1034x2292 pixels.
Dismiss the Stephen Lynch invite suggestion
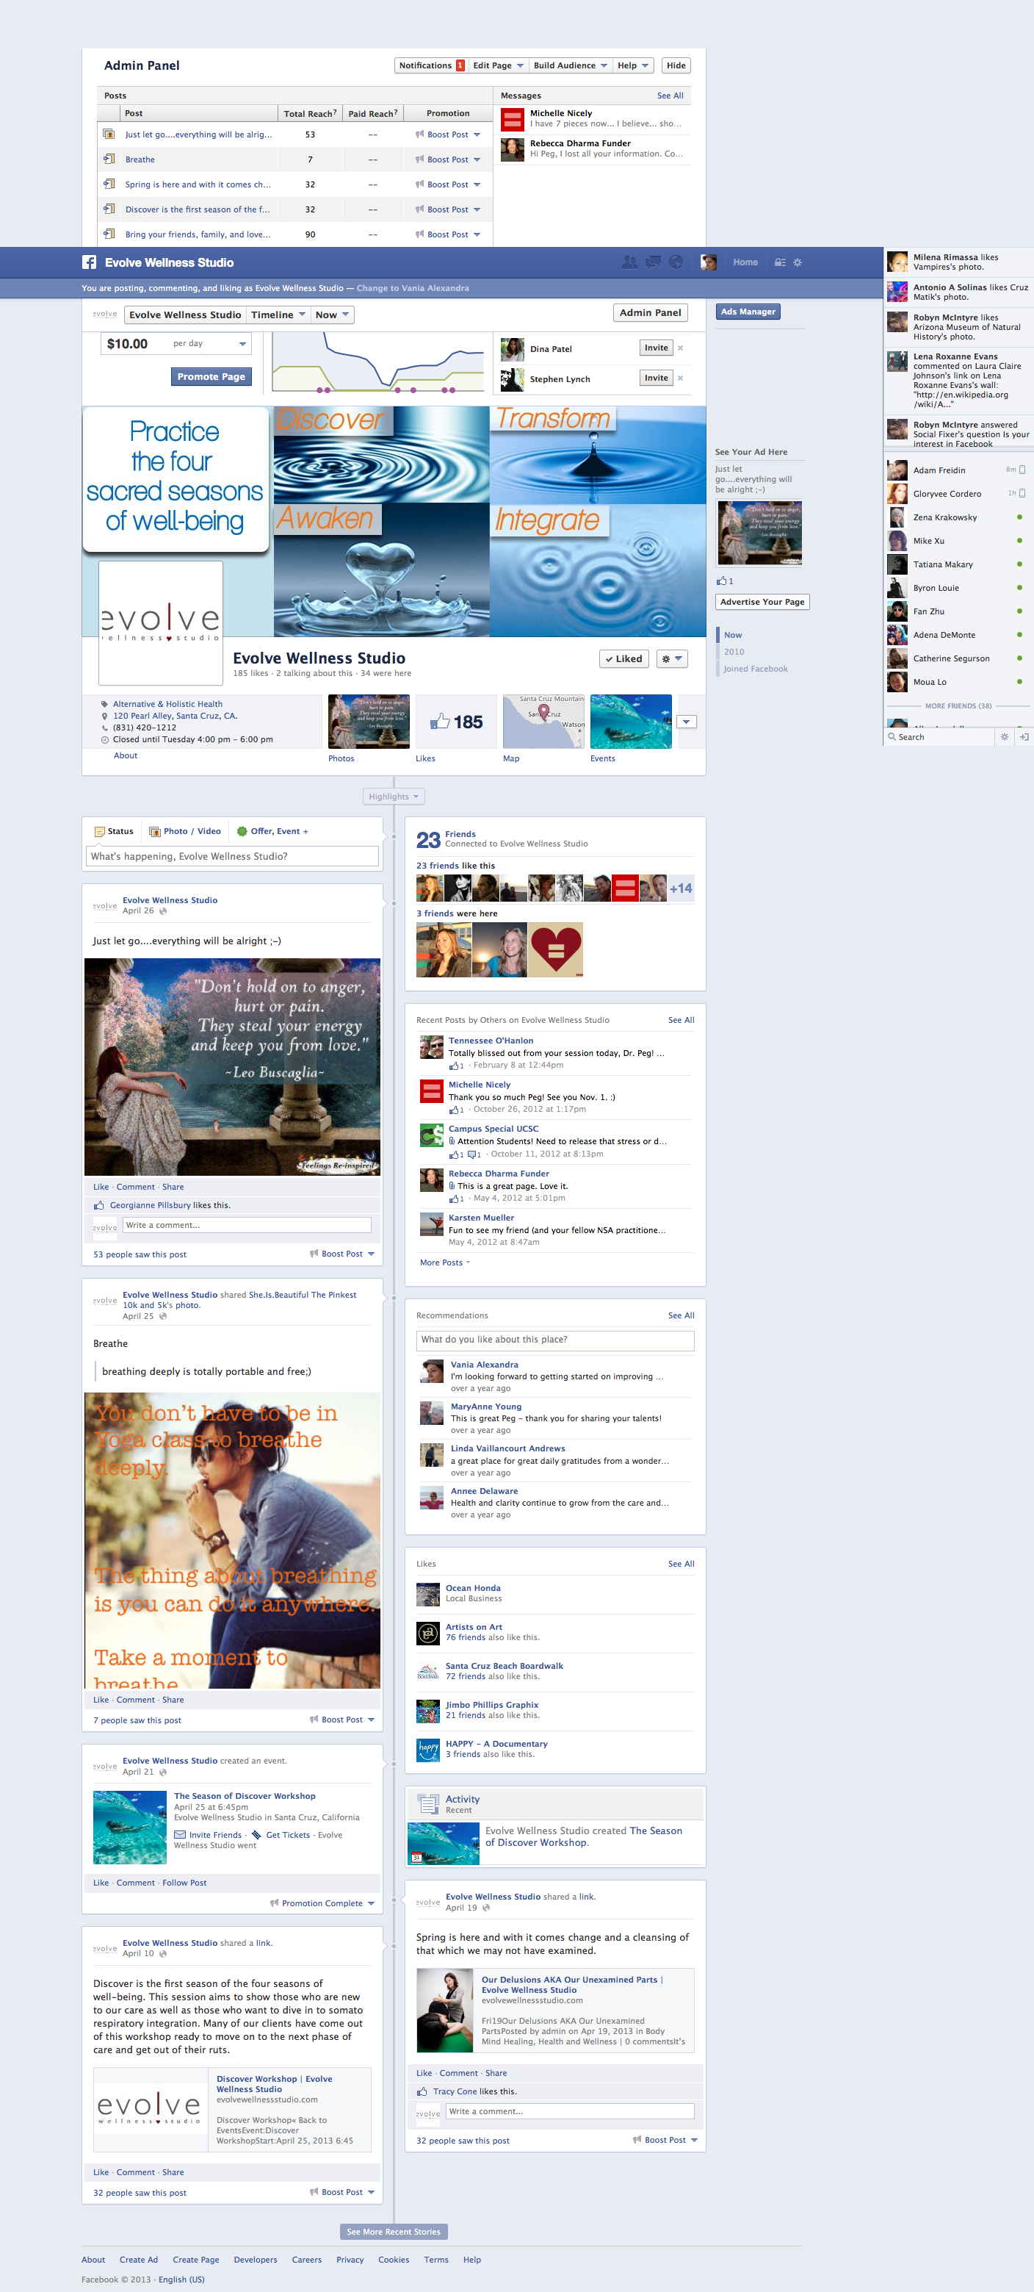tap(680, 378)
